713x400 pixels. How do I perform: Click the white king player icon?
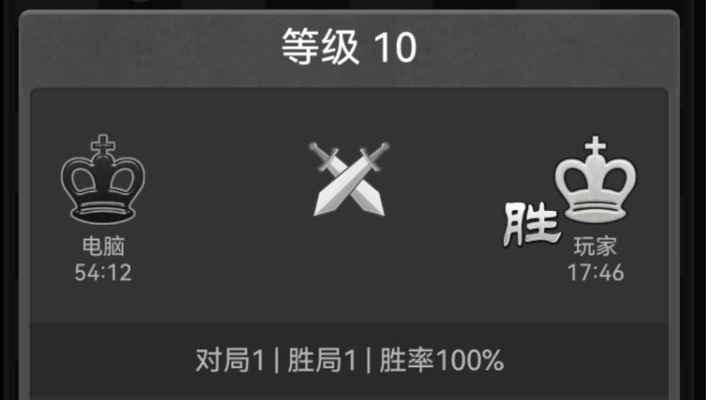pyautogui.click(x=595, y=179)
